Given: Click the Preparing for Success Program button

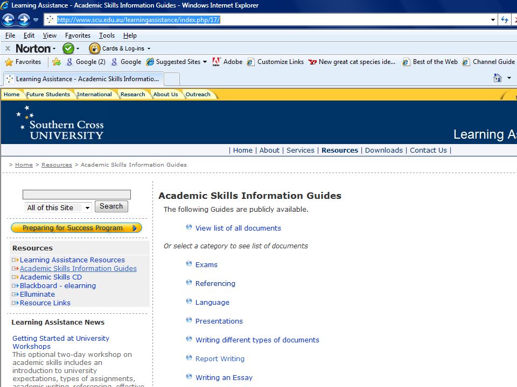Looking at the screenshot, I should tap(76, 228).
